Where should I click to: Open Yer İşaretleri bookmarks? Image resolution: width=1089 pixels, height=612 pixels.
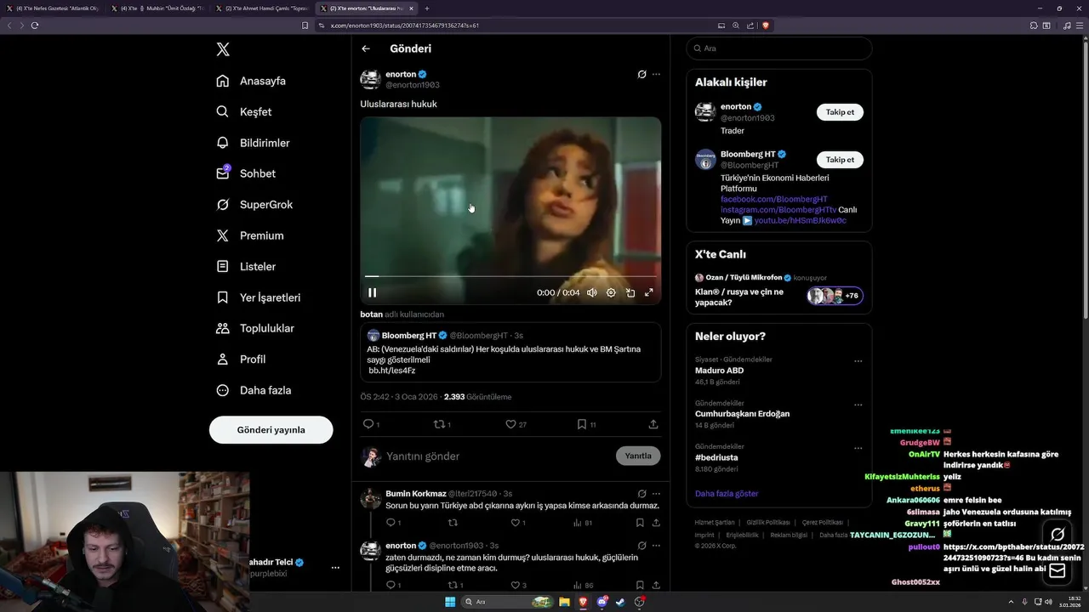pyautogui.click(x=258, y=297)
